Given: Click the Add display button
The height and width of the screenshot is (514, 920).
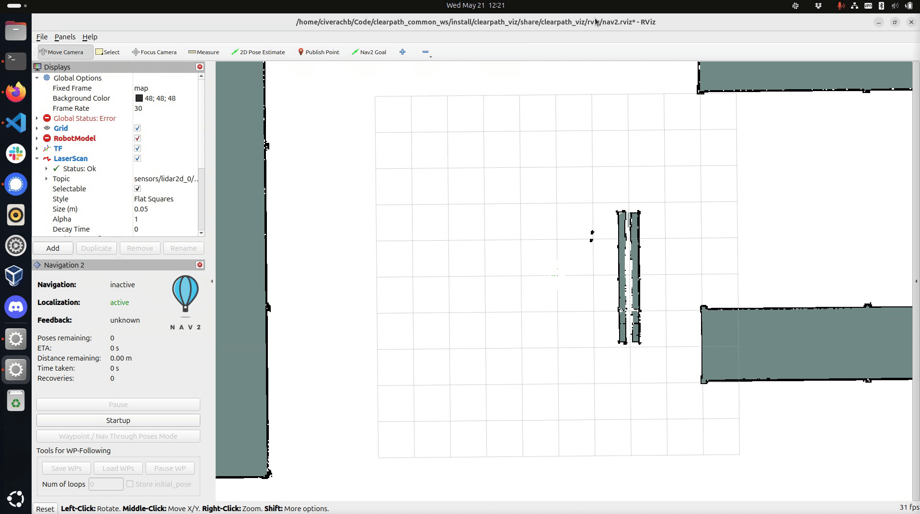Looking at the screenshot, I should [53, 248].
